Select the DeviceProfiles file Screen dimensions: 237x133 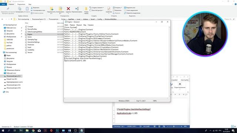click(32, 29)
